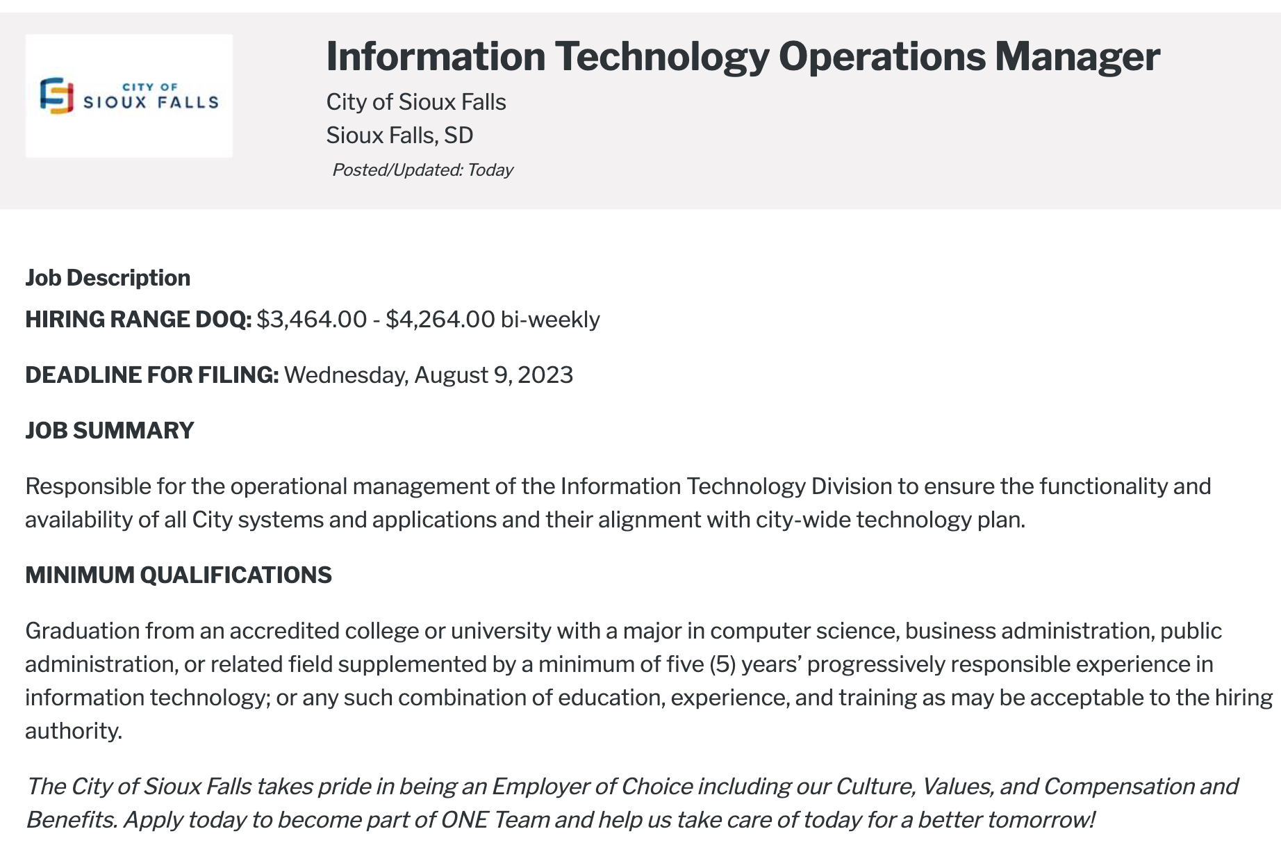Click the DEADLINE FOR FILING label
The width and height of the screenshot is (1281, 845).
[x=151, y=375]
